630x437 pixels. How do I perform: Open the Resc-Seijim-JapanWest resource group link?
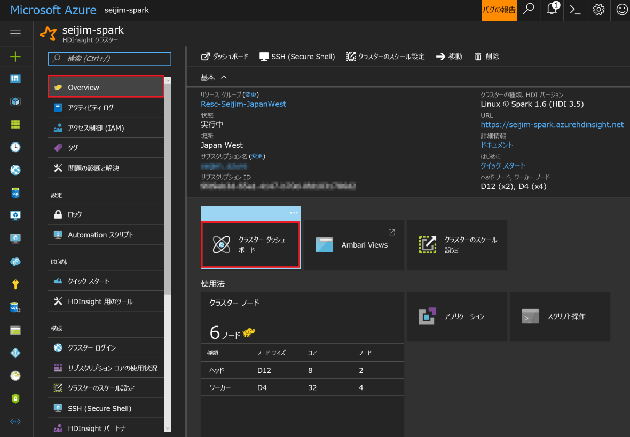[x=243, y=104]
